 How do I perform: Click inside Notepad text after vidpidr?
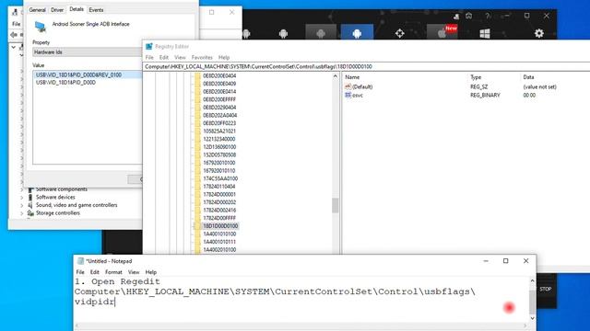[115, 302]
